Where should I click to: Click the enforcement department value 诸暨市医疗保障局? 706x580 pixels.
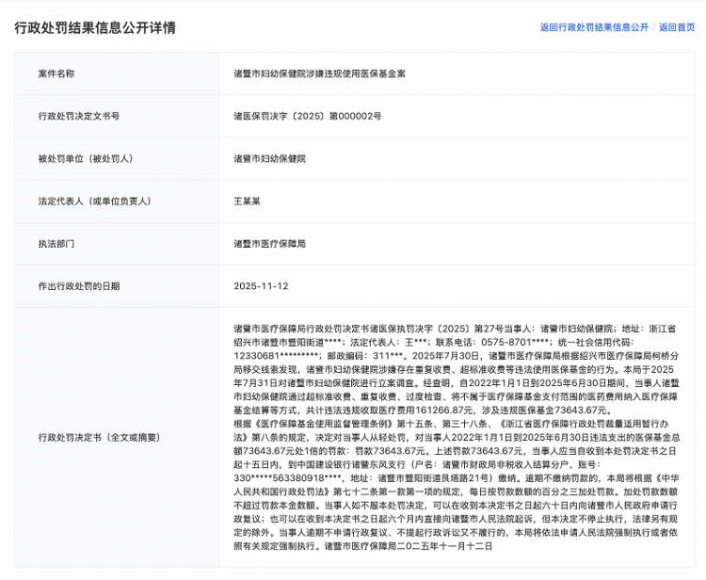point(269,243)
